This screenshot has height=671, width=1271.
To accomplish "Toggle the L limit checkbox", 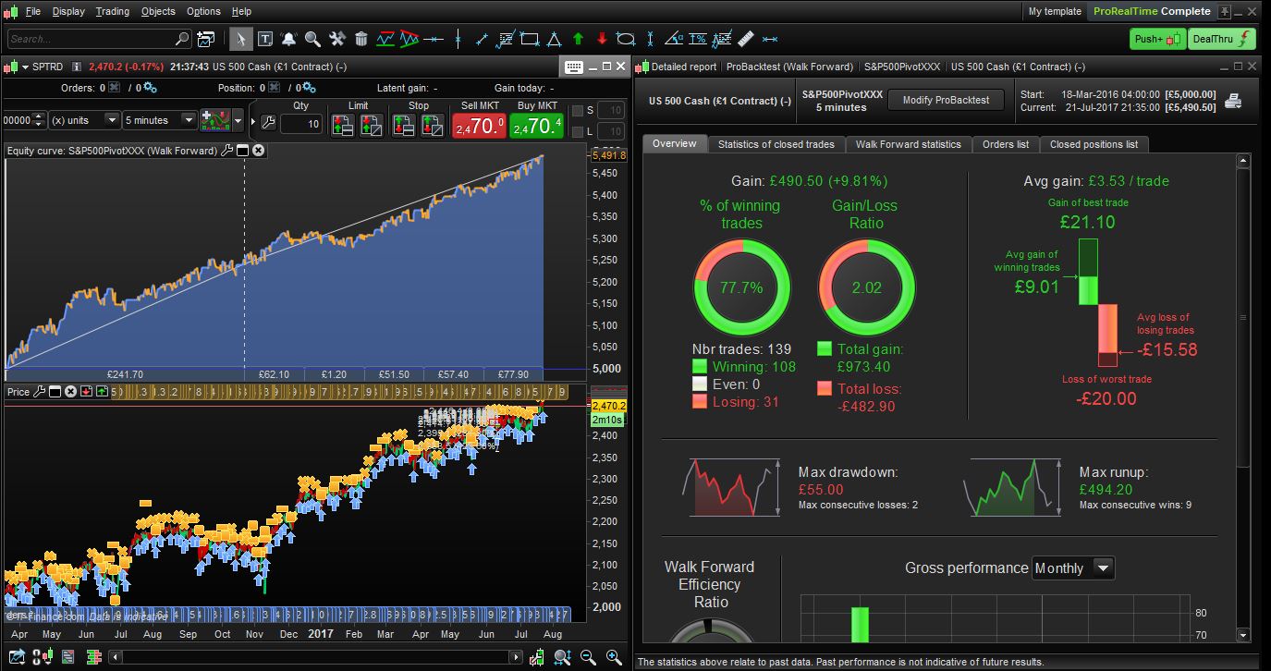I will (x=578, y=132).
